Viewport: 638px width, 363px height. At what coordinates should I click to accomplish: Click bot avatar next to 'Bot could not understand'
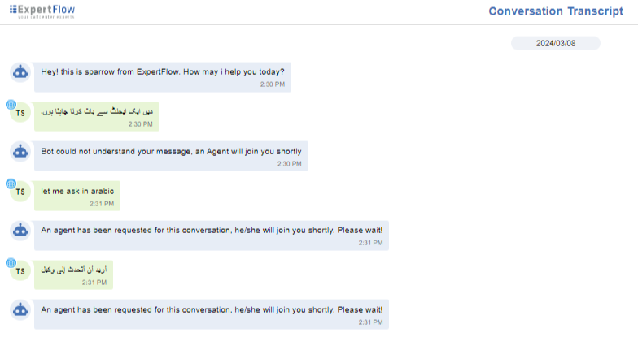pos(21,151)
